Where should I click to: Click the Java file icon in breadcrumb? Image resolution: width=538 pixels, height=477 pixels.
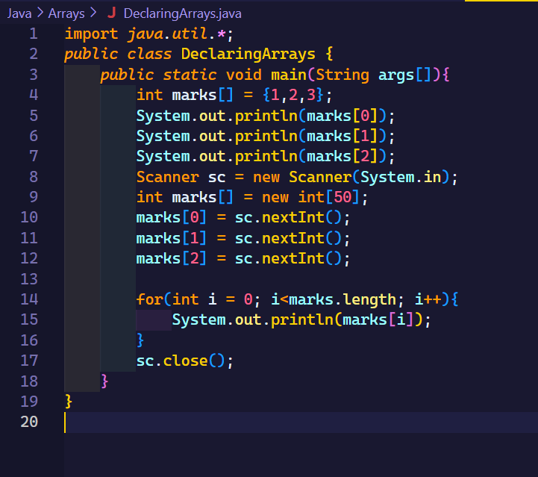pyautogui.click(x=111, y=13)
